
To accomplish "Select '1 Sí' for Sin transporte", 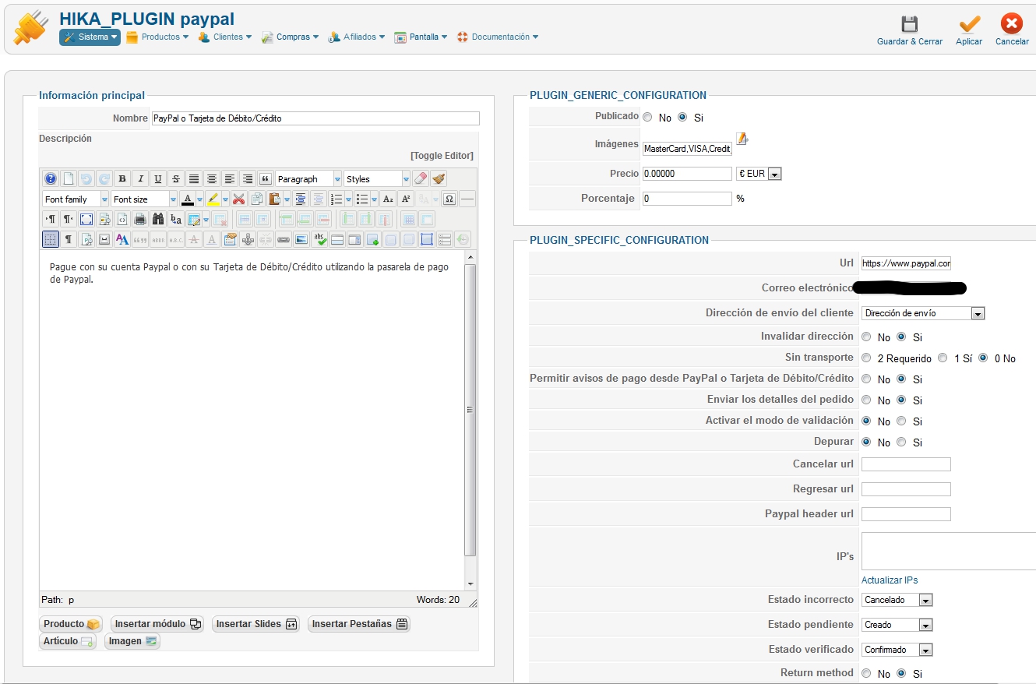I will pyautogui.click(x=943, y=358).
